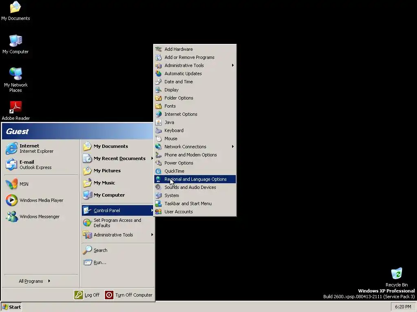Click the Add or Remove Programs icon
This screenshot has height=312, width=417.
tap(158, 57)
